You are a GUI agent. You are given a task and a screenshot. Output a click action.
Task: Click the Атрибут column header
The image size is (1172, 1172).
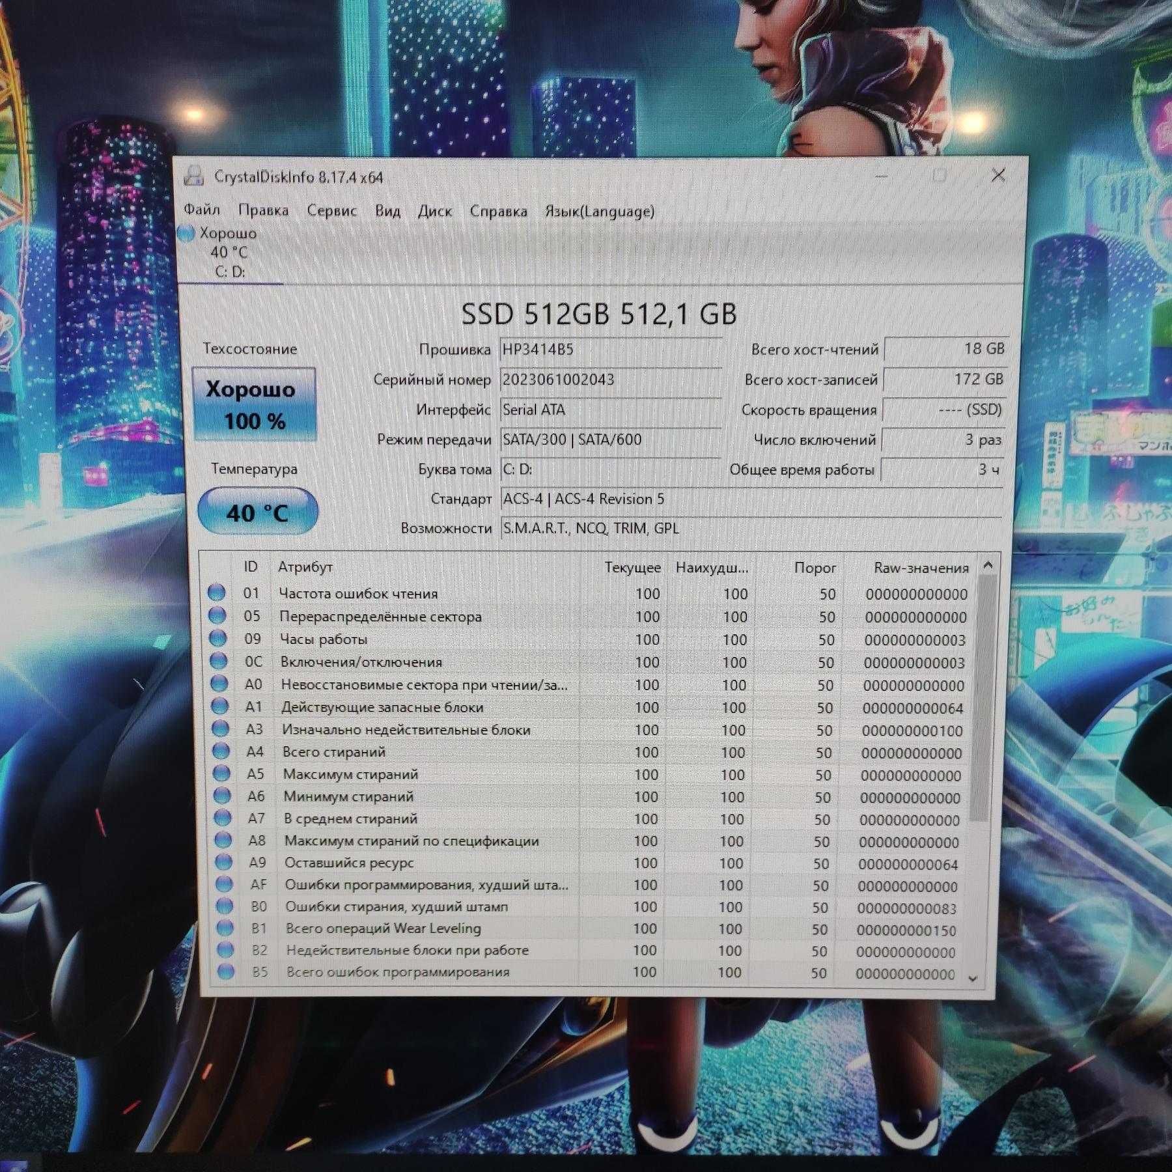305,567
